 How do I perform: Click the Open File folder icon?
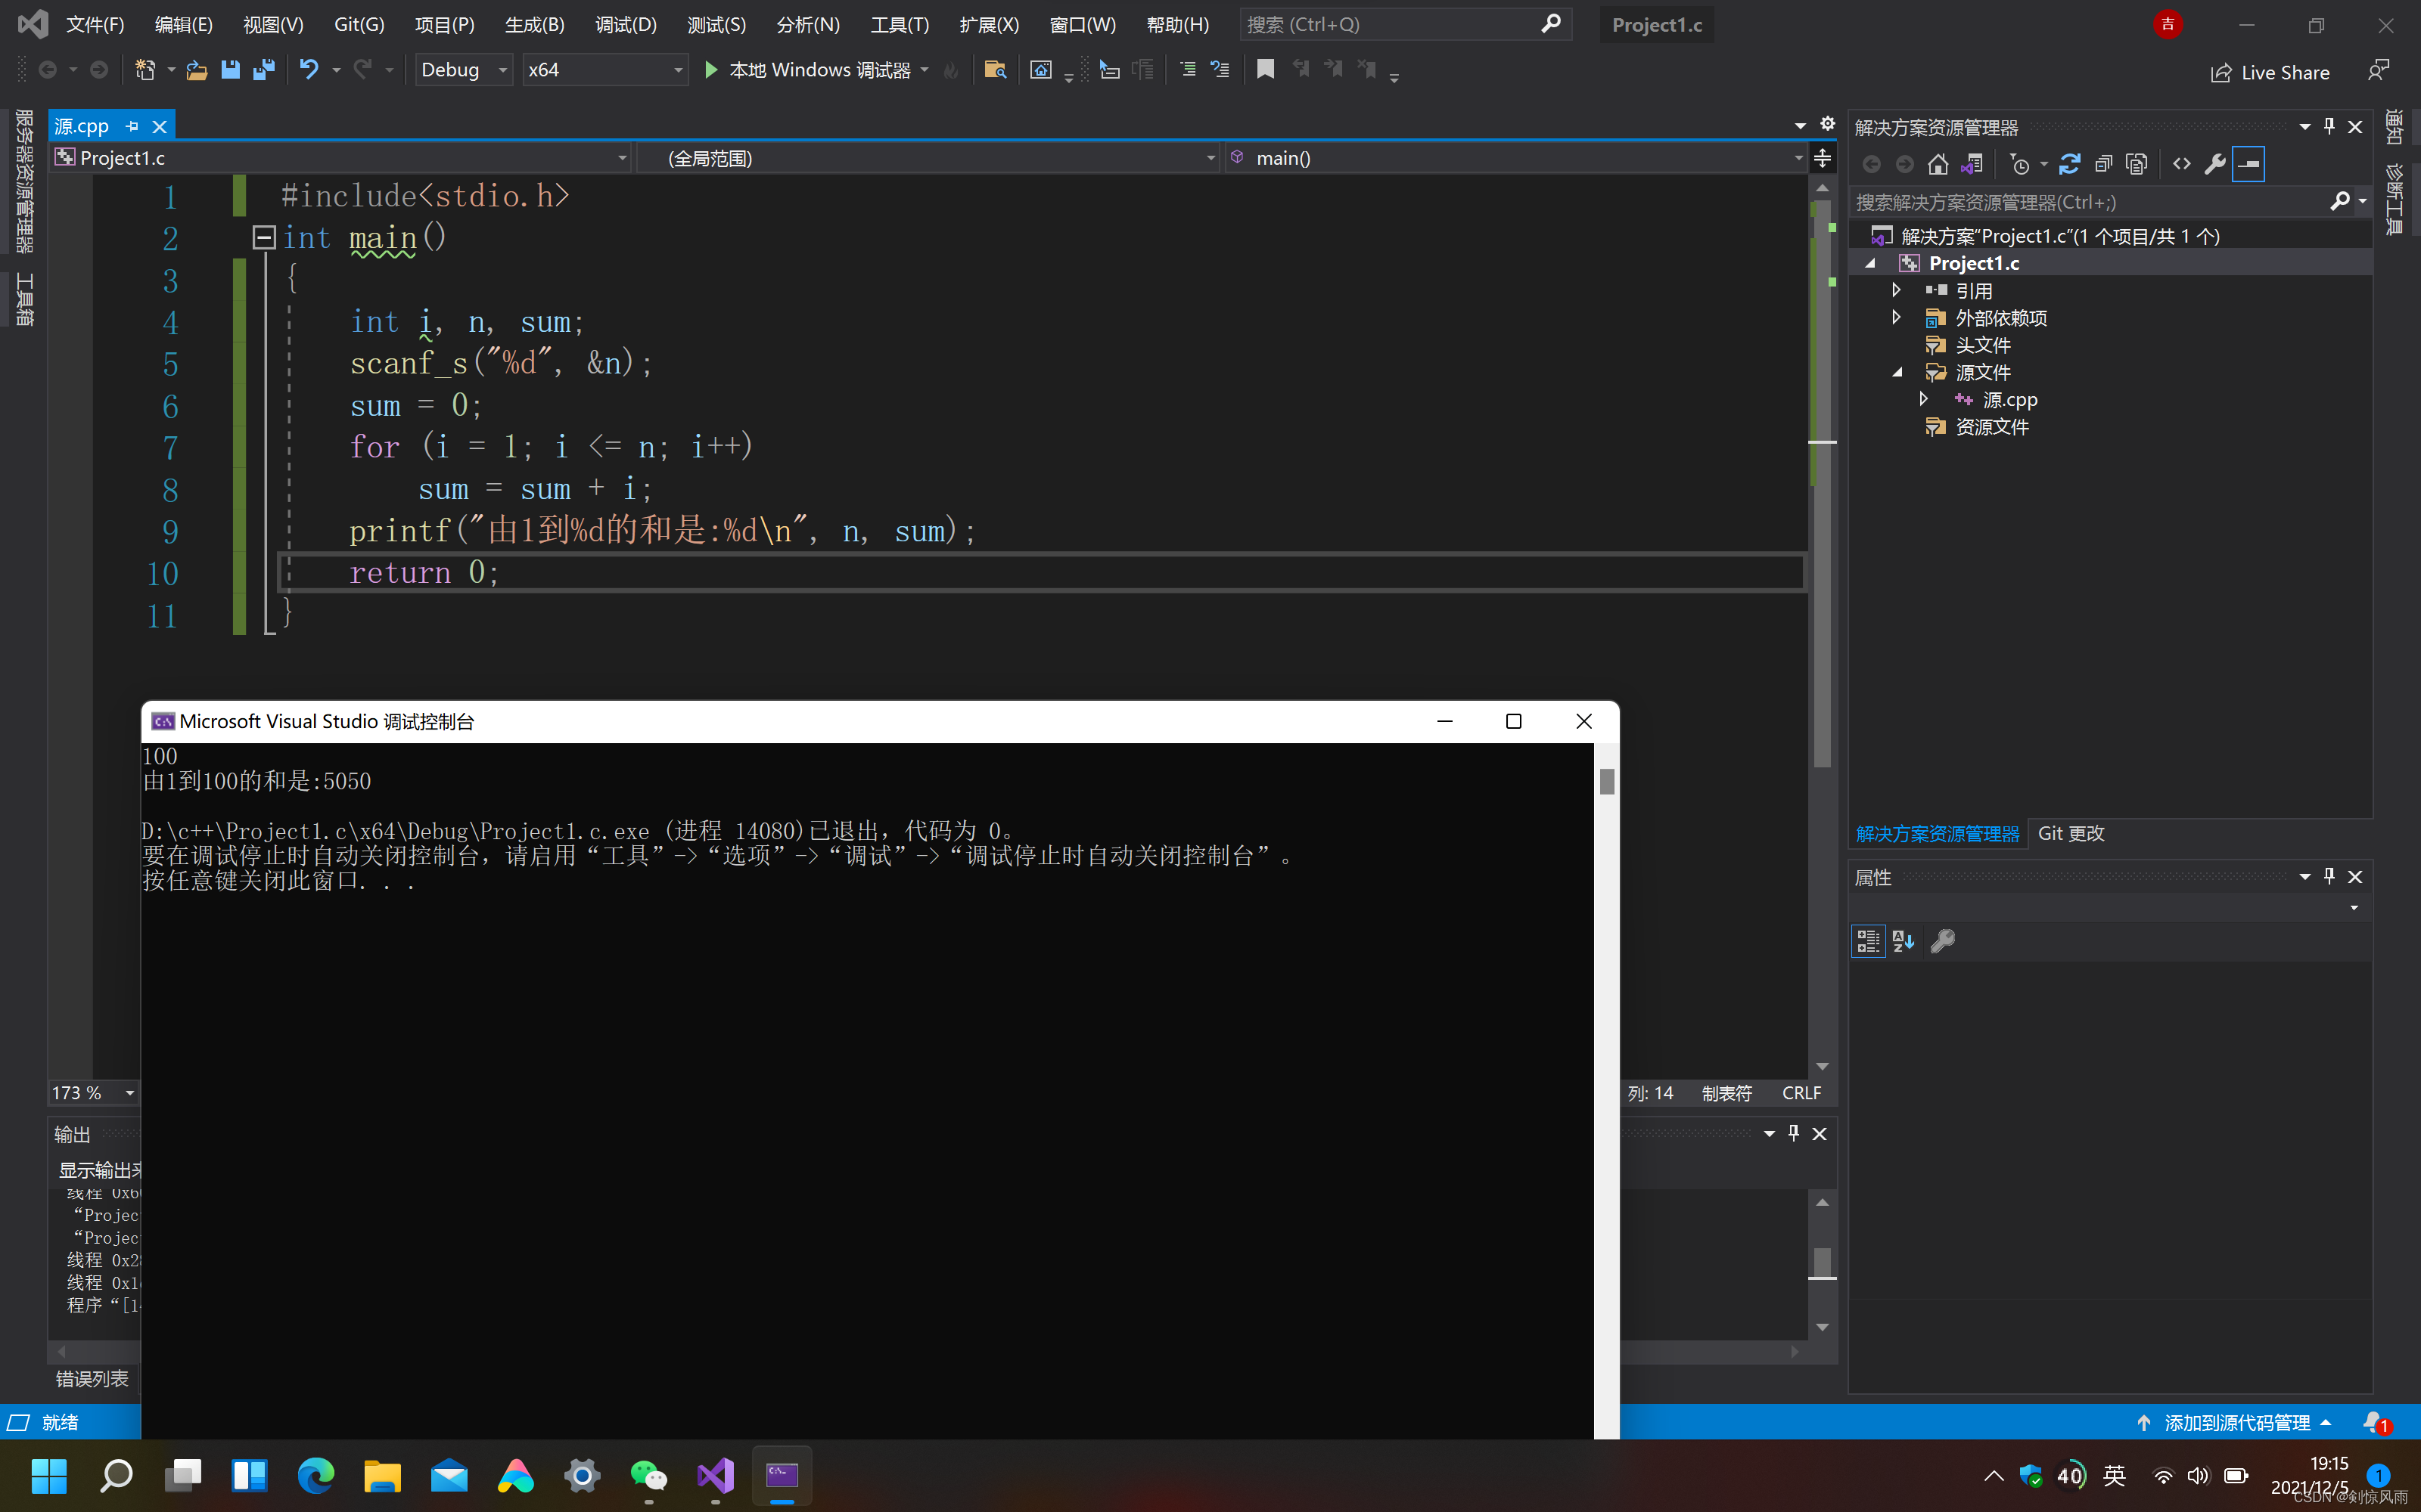(197, 70)
